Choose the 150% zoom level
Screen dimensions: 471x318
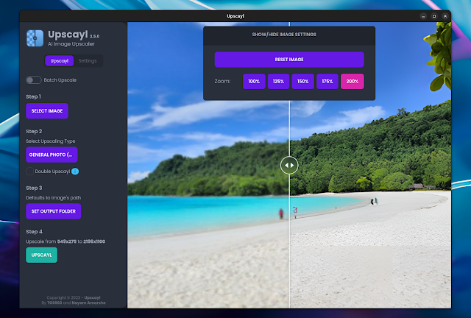[x=302, y=81]
